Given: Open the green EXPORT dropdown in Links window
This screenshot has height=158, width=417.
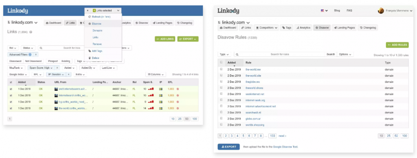Looking at the screenshot, I should (x=188, y=39).
